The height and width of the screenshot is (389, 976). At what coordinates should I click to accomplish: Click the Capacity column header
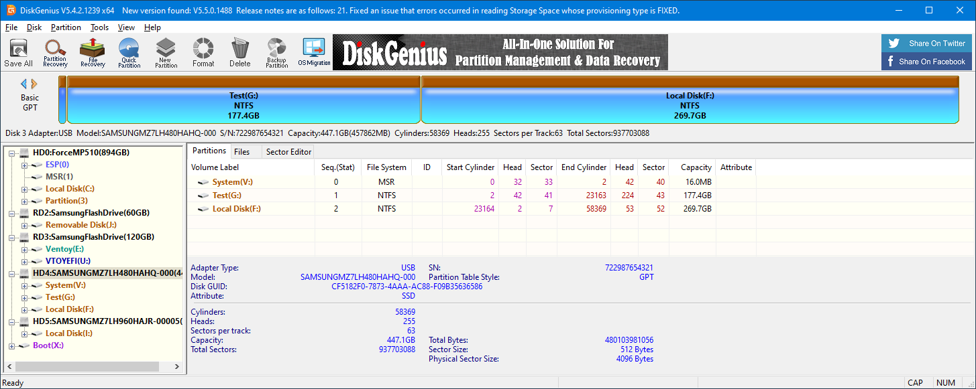(x=692, y=167)
